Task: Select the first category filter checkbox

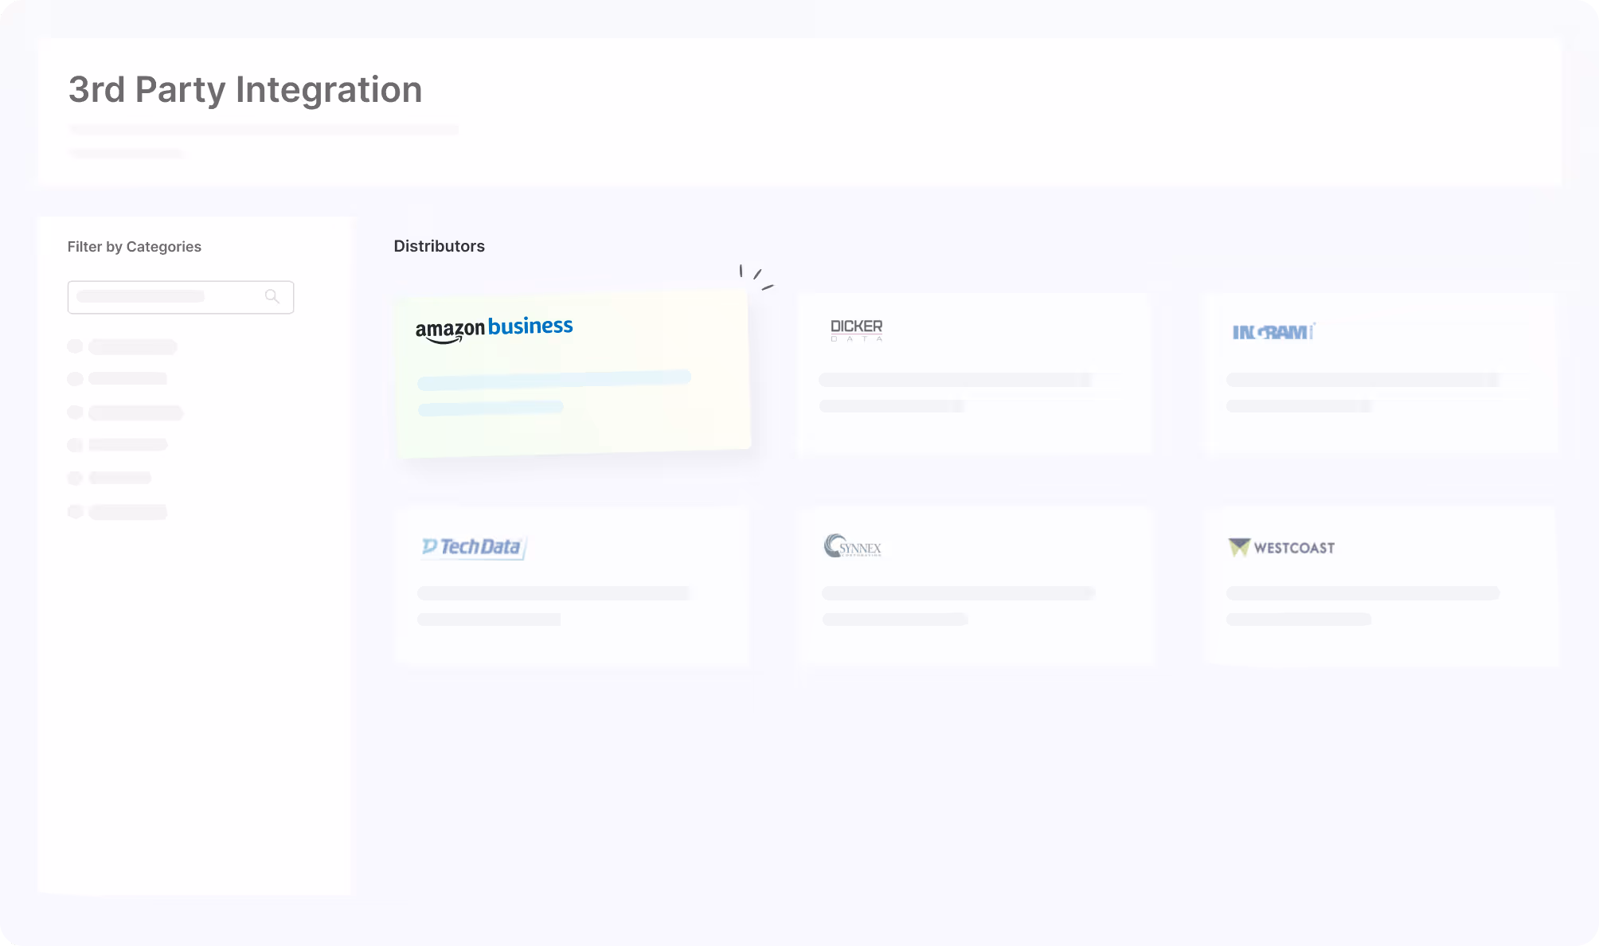Action: tap(76, 346)
